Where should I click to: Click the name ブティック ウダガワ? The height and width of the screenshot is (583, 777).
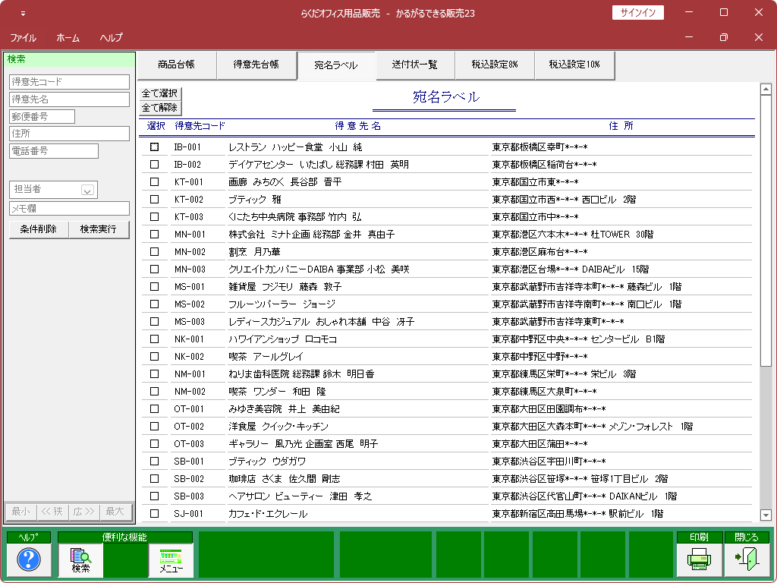[x=267, y=461]
